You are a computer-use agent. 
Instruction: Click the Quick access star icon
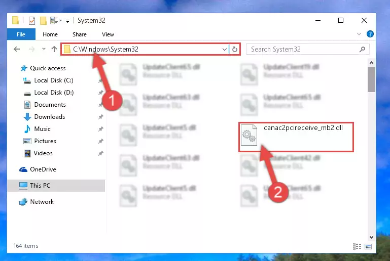click(24, 68)
